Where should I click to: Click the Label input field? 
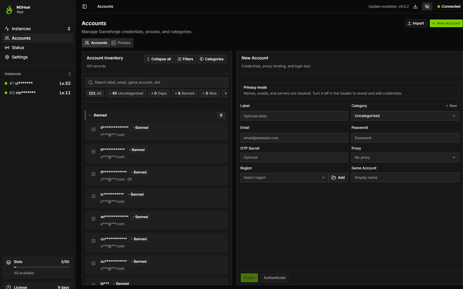(294, 116)
